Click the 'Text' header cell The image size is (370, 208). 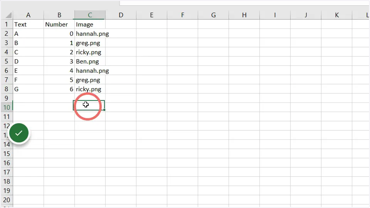point(28,24)
